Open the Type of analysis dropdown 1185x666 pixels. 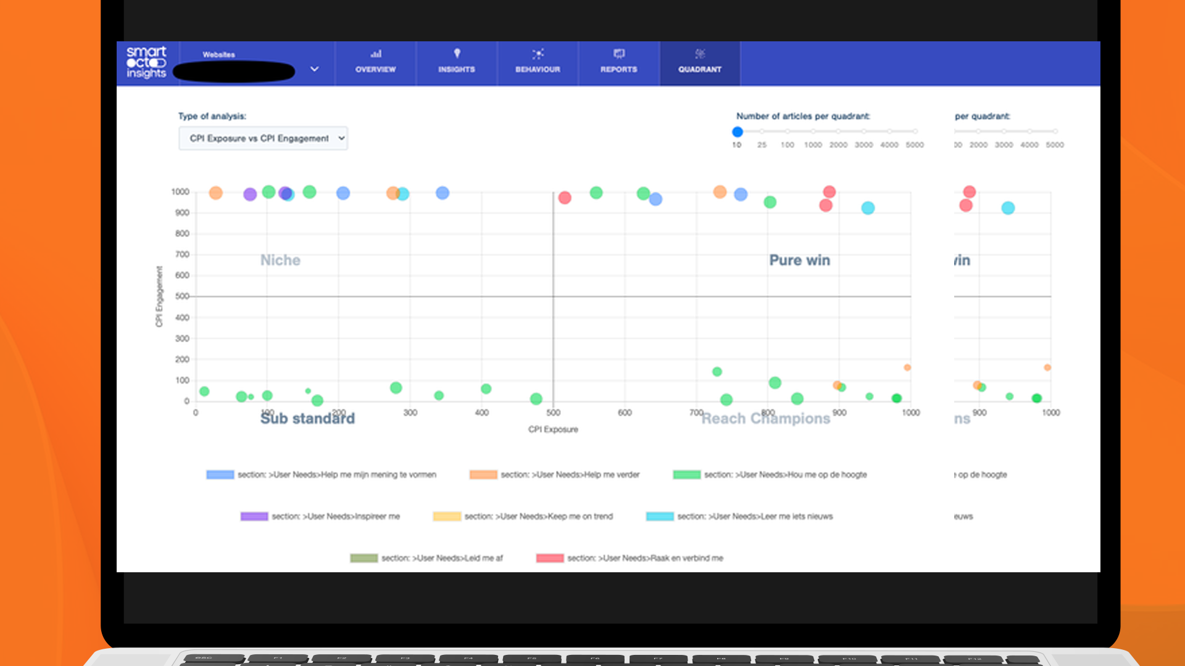263,138
